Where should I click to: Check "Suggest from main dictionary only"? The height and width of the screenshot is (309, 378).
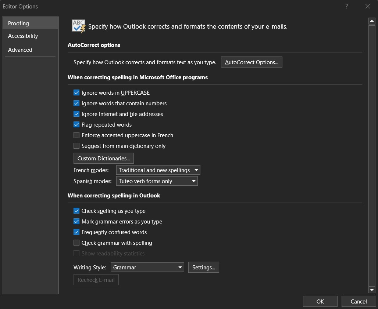[x=76, y=146]
